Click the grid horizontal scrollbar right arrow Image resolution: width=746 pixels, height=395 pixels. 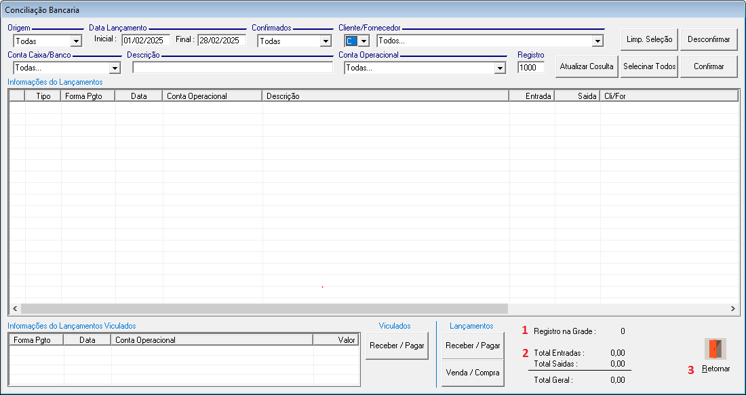click(x=732, y=309)
